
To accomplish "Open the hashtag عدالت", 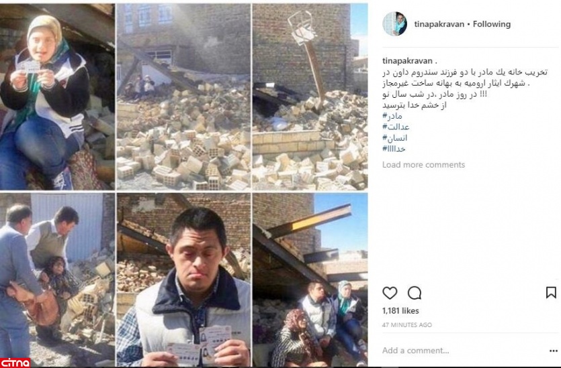I will pos(395,127).
